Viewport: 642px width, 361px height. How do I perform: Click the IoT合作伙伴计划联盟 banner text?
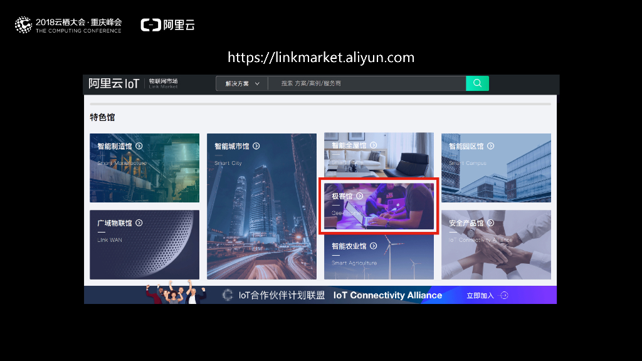(282, 295)
